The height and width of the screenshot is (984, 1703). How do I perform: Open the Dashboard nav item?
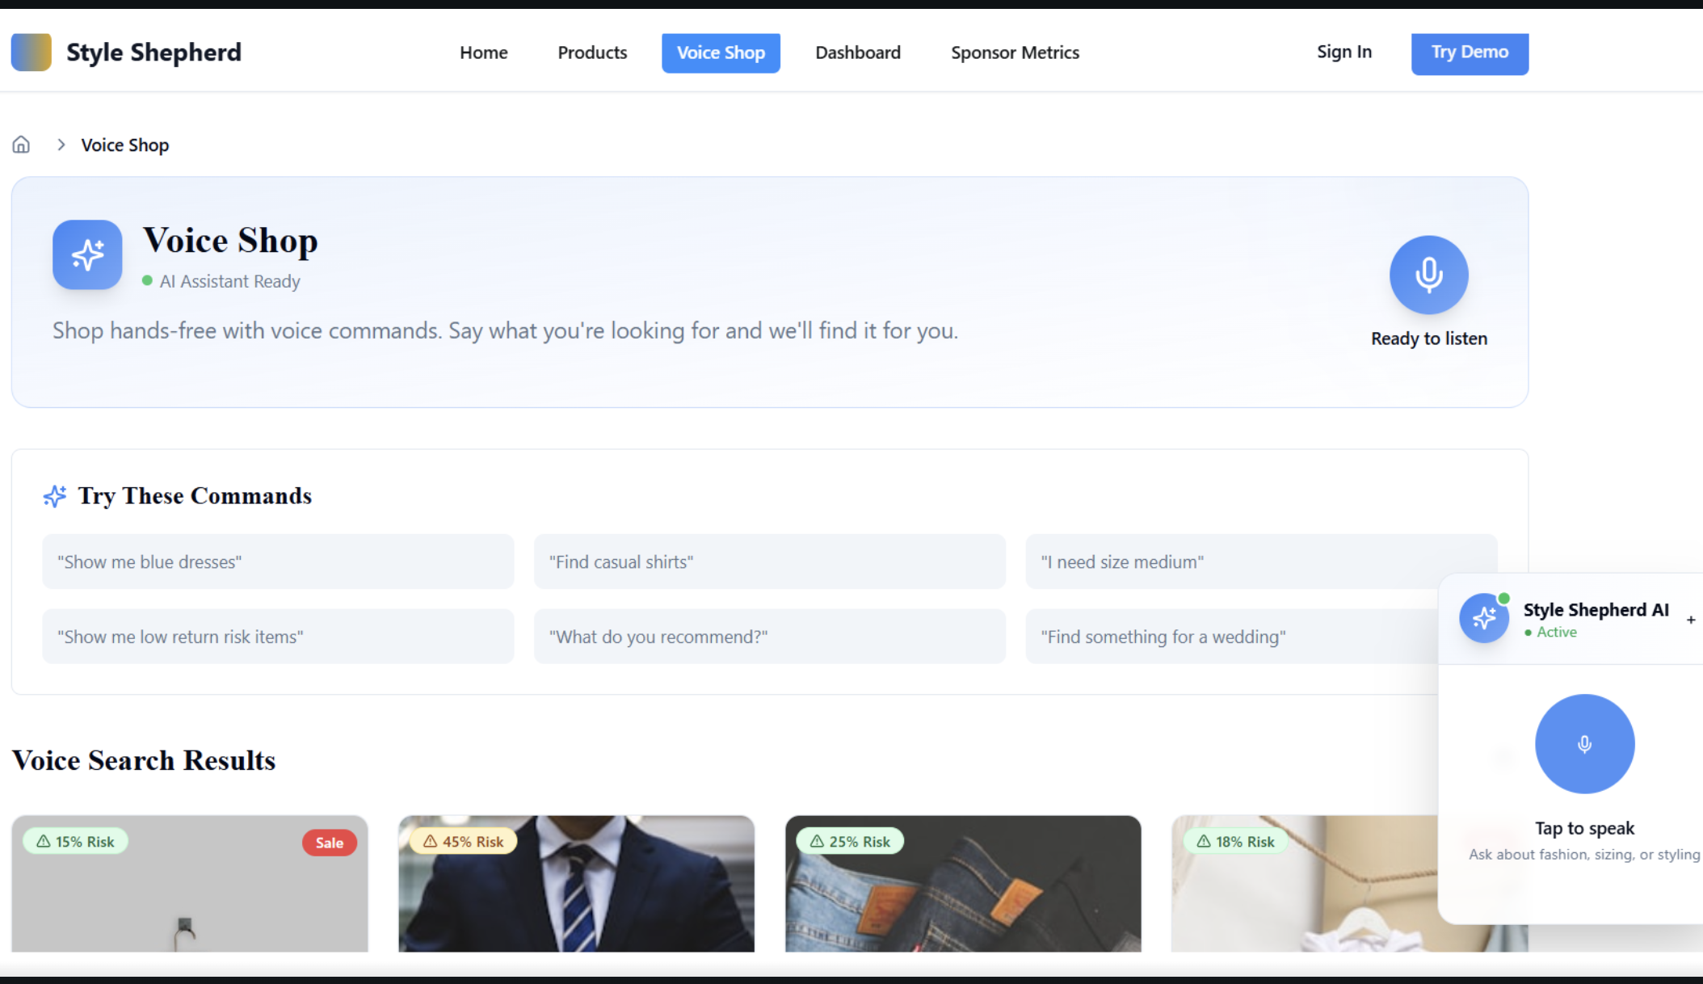click(857, 53)
